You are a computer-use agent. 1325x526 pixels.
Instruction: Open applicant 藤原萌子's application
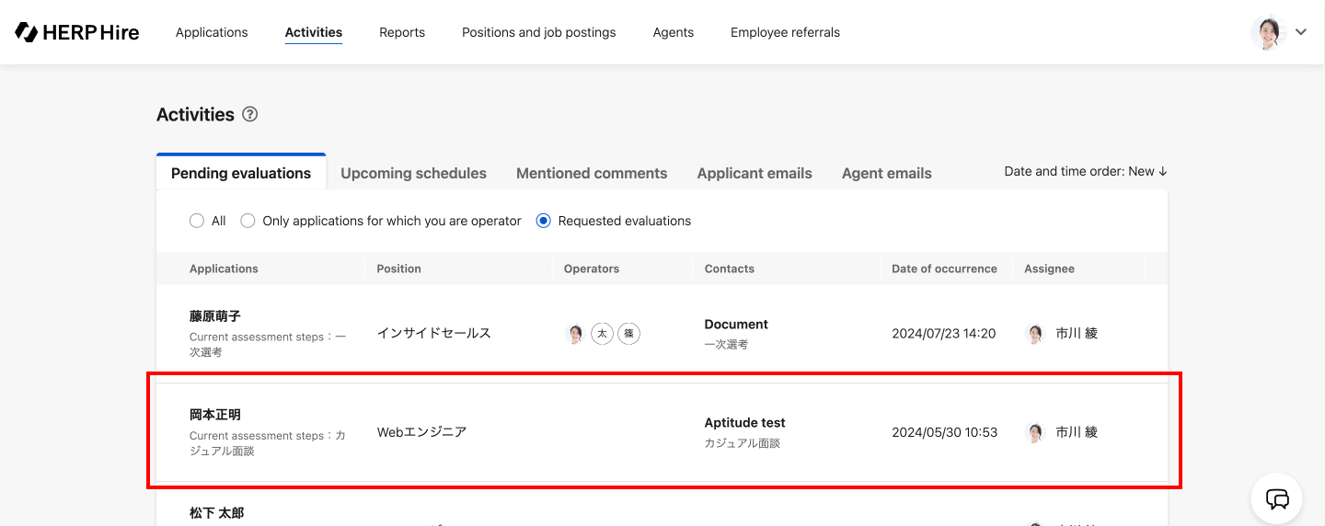[215, 316]
